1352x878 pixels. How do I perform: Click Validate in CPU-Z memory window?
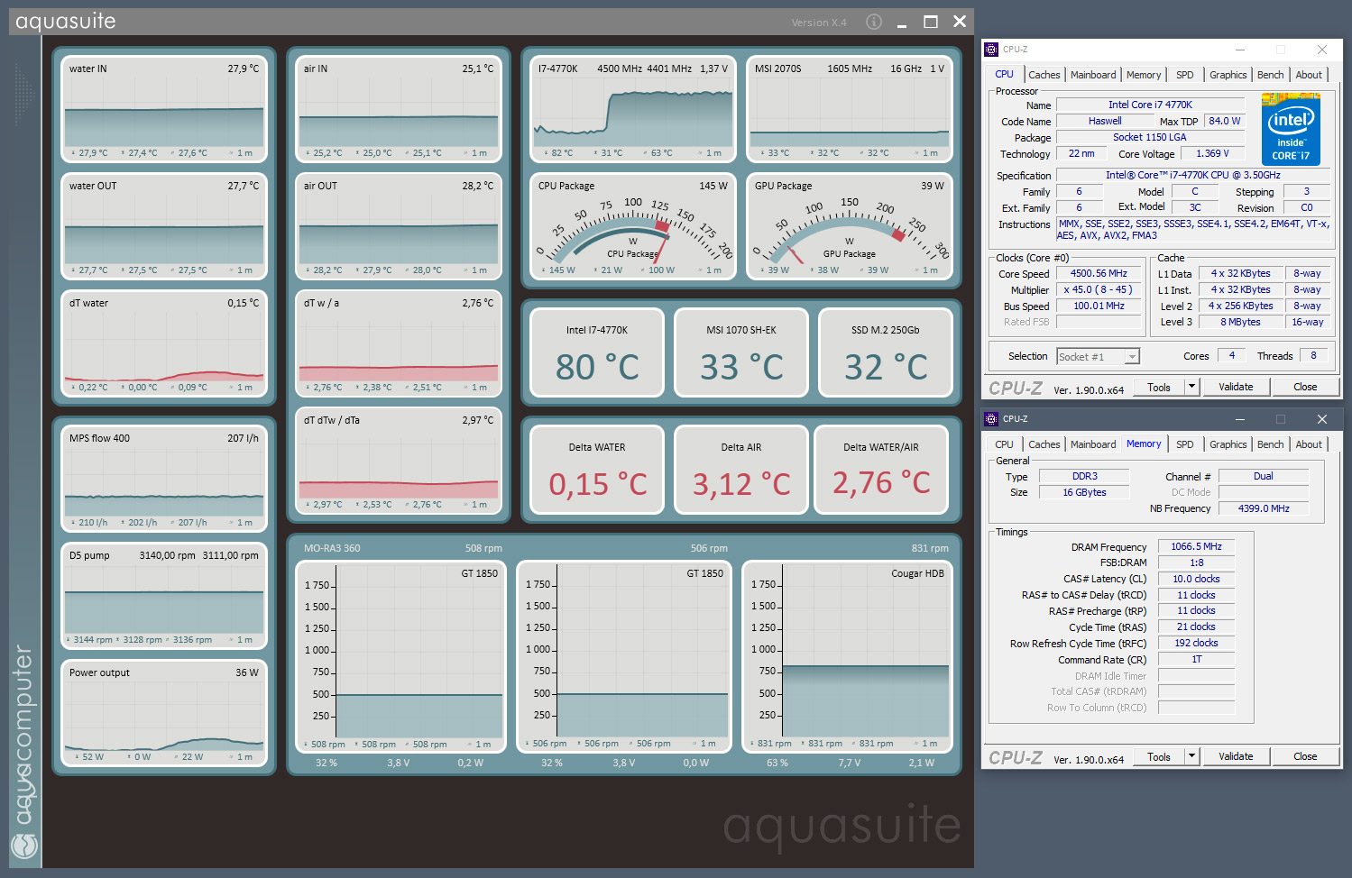pos(1236,756)
